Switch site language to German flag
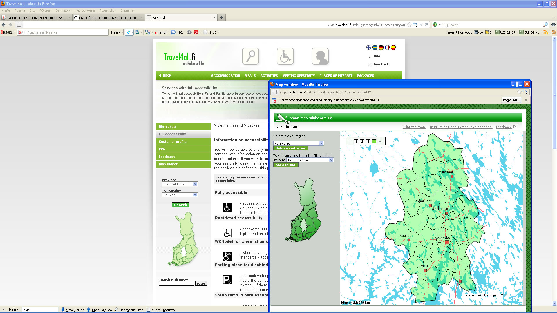The height and width of the screenshot is (313, 557). tap(381, 48)
